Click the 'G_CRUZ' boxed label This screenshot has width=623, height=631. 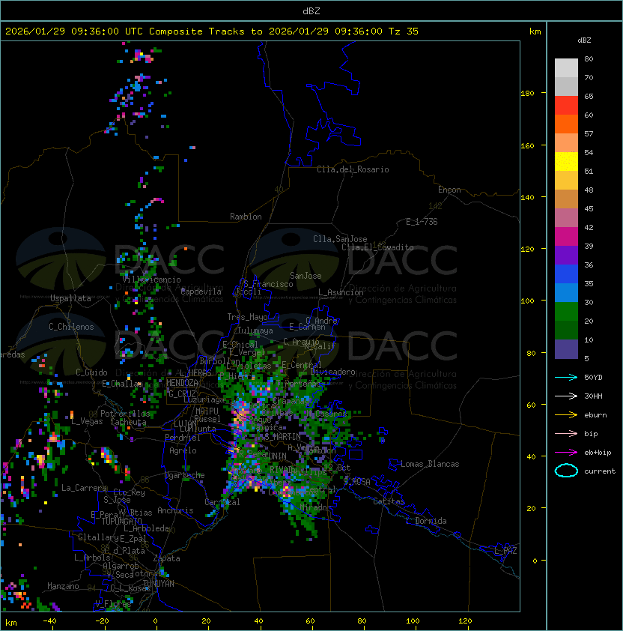[182, 393]
